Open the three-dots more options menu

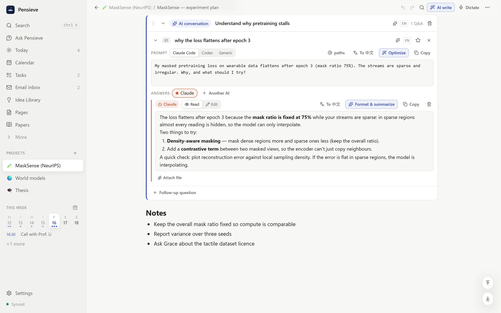[487, 8]
